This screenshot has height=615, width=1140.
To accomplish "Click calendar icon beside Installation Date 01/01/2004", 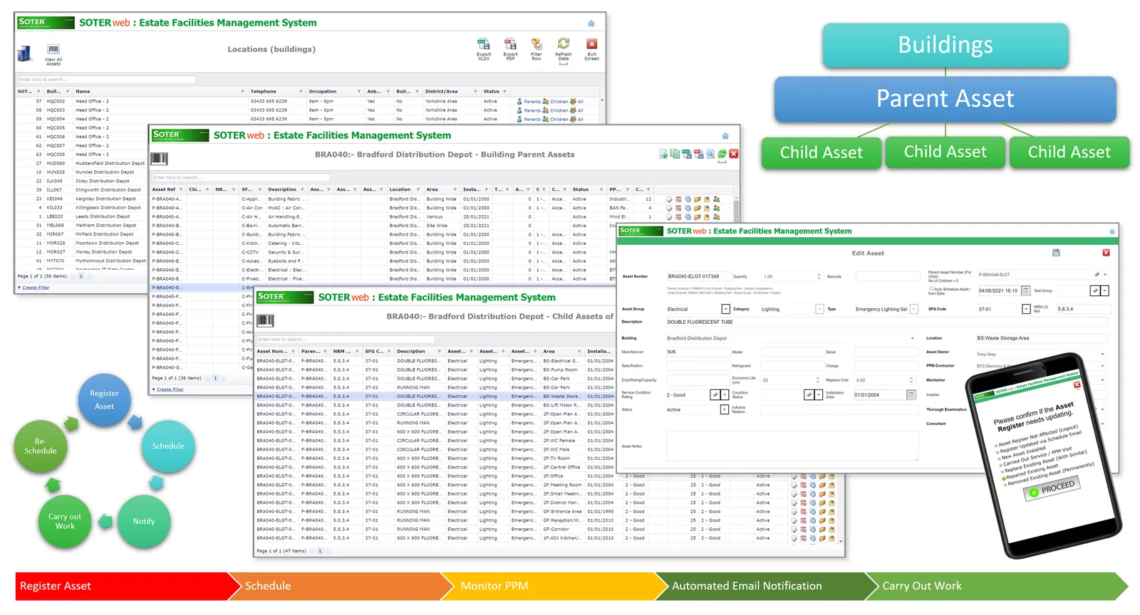I will 911,394.
